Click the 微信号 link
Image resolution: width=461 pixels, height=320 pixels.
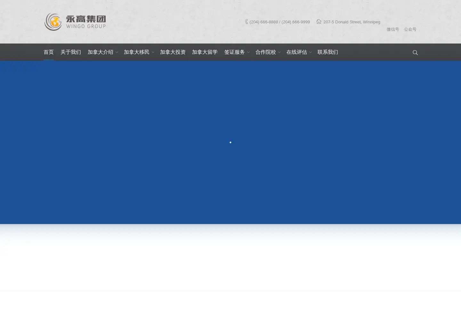click(393, 29)
